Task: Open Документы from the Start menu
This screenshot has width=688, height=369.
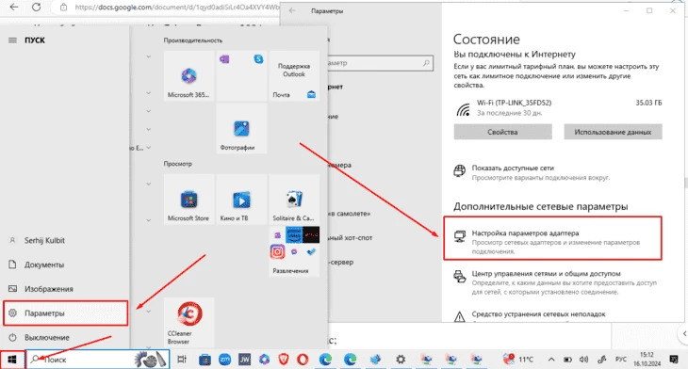Action: click(64, 265)
